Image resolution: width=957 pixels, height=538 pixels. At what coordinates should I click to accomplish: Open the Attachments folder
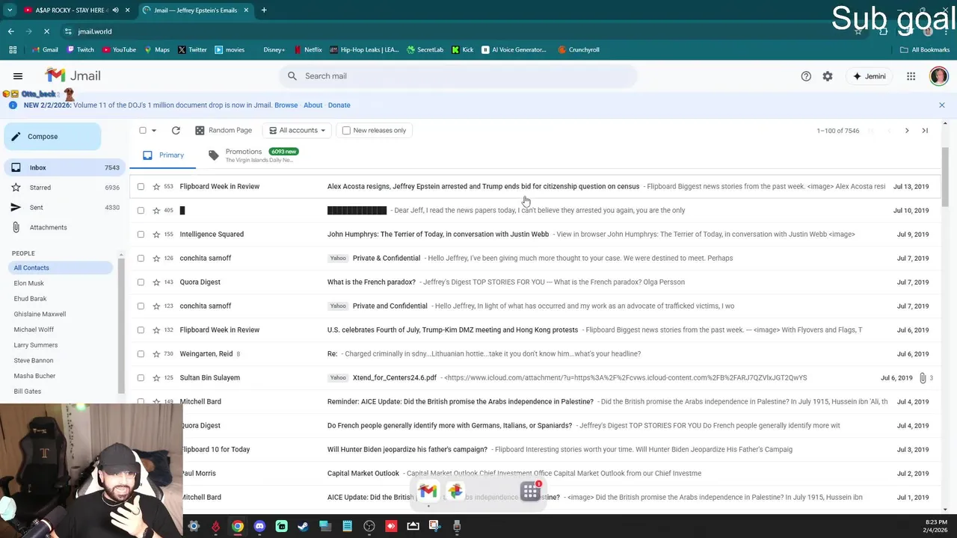coord(64,227)
